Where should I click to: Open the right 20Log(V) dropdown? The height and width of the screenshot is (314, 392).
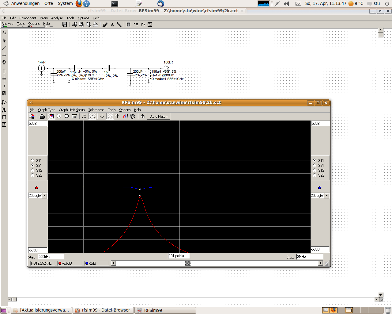tap(327, 196)
